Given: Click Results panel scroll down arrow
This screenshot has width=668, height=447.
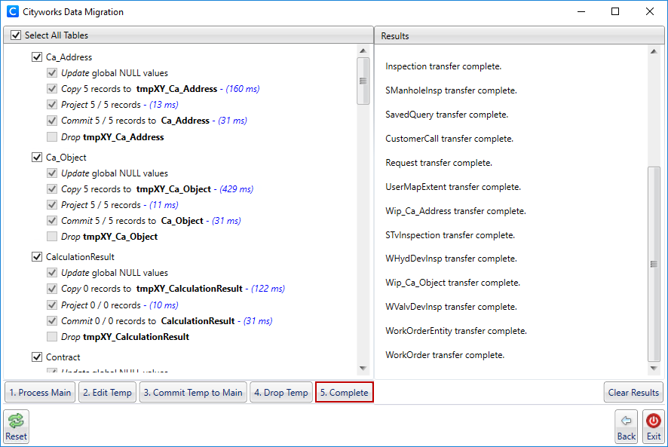Looking at the screenshot, I should (654, 368).
